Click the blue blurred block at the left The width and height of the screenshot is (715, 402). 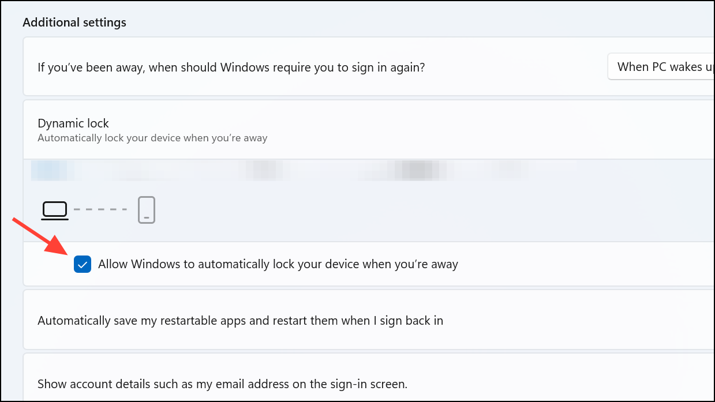pos(53,171)
